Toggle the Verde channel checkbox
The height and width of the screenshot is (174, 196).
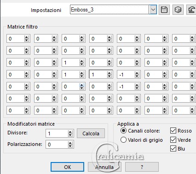click(173, 139)
